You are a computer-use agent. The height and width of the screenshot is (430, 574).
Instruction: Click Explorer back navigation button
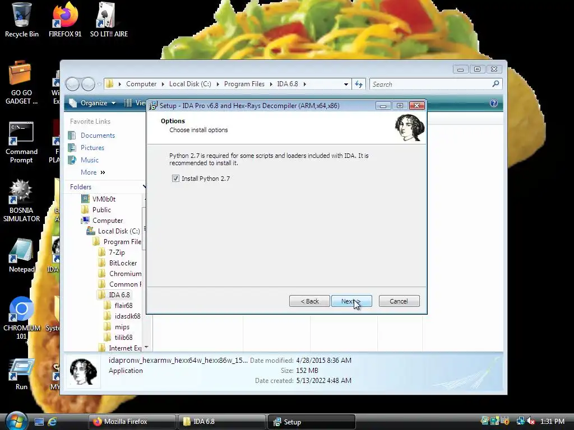72,84
